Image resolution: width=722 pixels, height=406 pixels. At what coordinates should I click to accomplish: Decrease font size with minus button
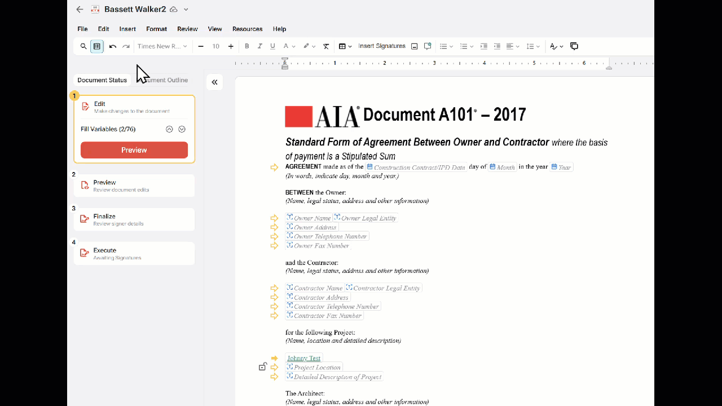click(201, 46)
